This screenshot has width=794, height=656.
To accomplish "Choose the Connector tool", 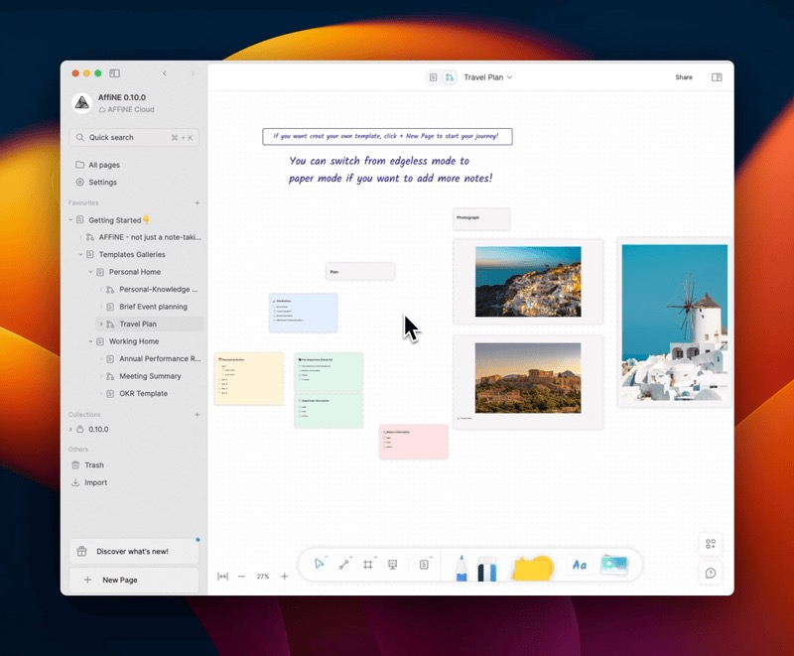I will [x=343, y=565].
